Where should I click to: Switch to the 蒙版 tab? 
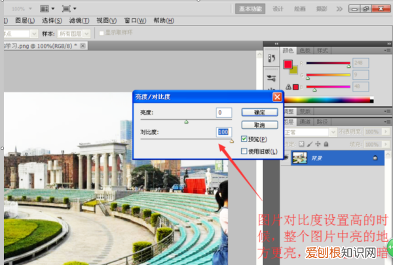(x=305, y=111)
